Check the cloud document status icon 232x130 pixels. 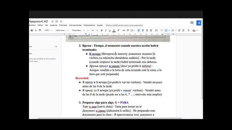pyautogui.click(x=61, y=21)
